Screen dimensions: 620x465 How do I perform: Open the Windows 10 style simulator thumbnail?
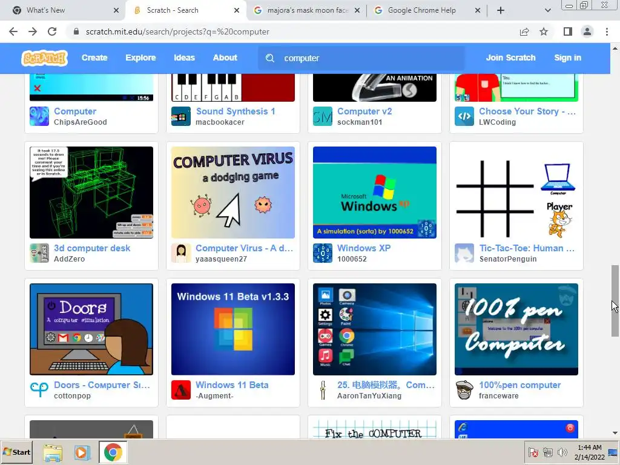click(374, 329)
